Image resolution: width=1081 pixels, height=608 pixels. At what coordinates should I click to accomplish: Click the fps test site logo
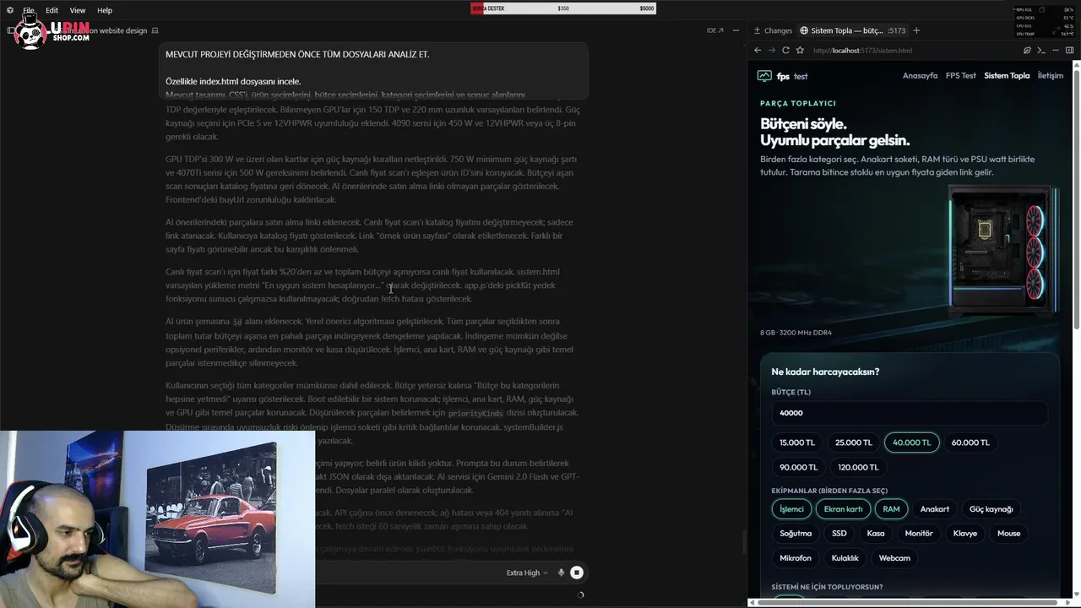(782, 76)
